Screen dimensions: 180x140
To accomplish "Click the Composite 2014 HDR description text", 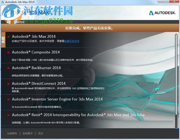I will (x=52, y=60).
